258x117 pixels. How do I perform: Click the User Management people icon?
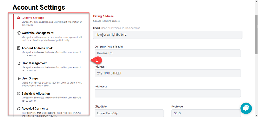[x=19, y=63]
